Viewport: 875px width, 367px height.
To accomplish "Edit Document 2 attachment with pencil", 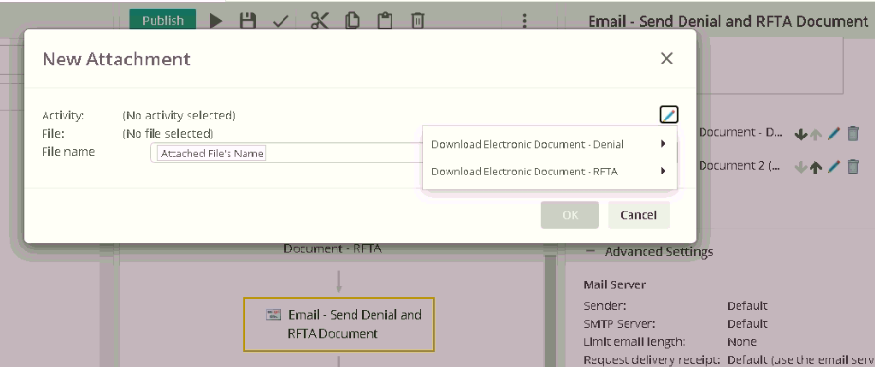I will click(x=833, y=167).
